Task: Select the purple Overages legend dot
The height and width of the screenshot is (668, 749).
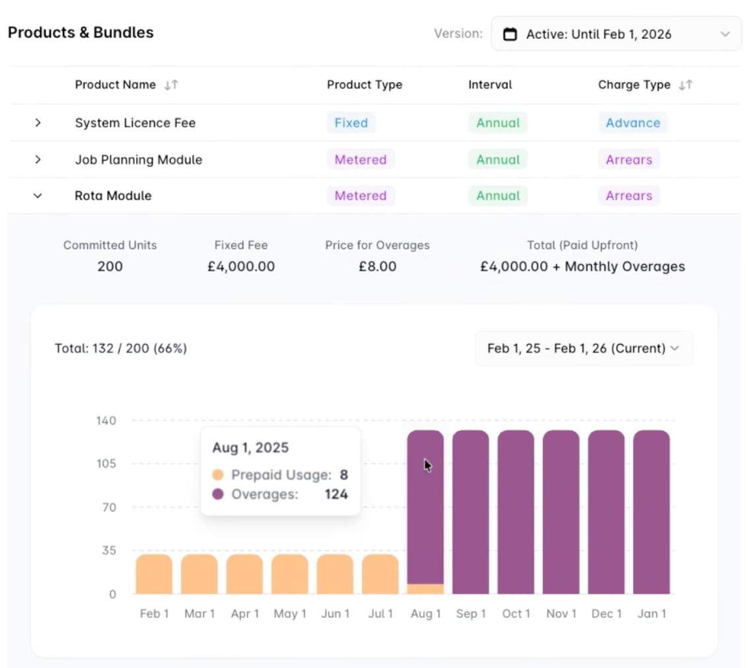Action: point(218,494)
